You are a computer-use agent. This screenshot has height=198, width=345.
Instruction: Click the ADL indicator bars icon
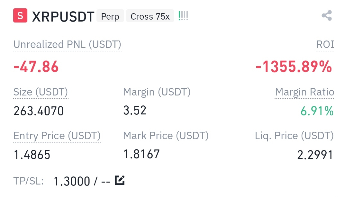click(x=183, y=16)
